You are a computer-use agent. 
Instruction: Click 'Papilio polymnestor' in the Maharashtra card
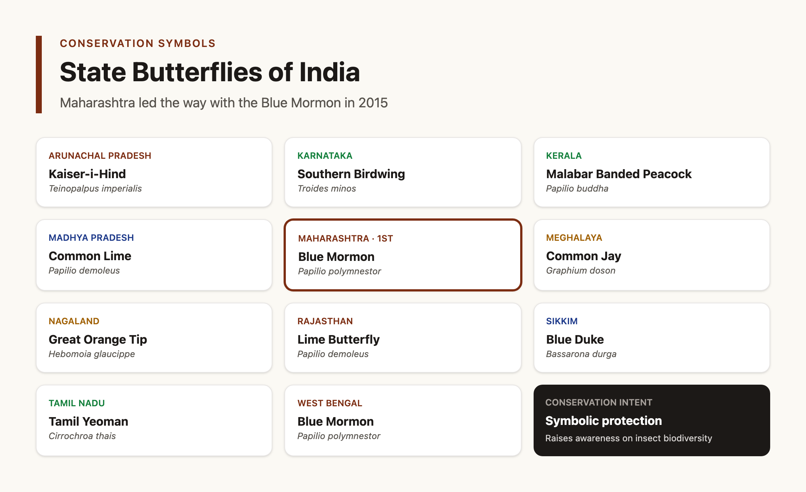point(340,271)
